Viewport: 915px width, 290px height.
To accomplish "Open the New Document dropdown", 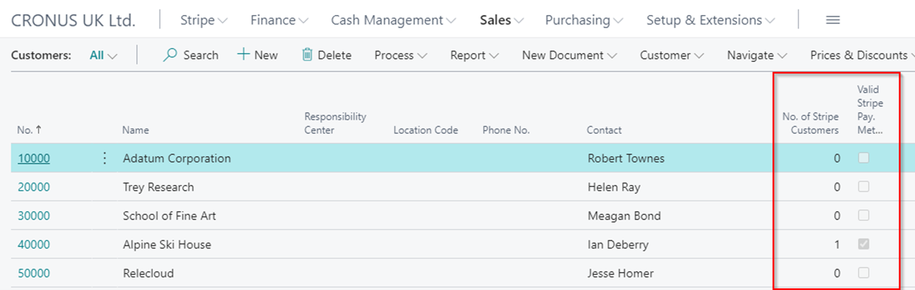I will point(569,55).
